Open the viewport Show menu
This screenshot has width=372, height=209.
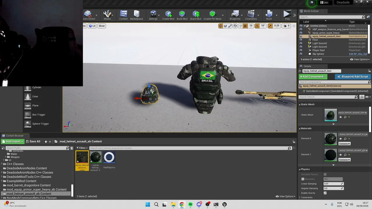point(101,26)
